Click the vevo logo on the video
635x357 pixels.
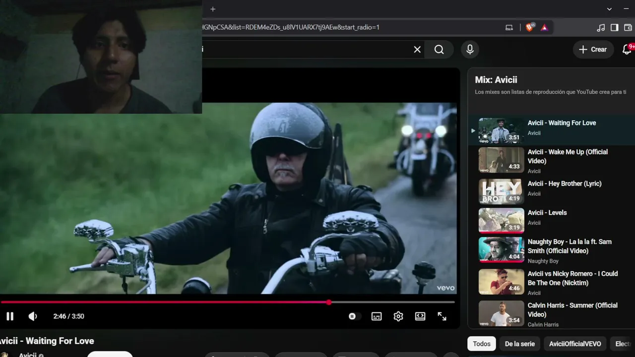(x=445, y=288)
